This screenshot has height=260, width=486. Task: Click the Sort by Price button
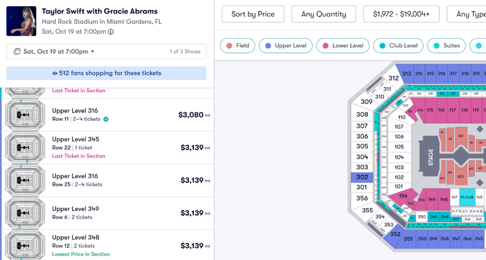coord(253,14)
